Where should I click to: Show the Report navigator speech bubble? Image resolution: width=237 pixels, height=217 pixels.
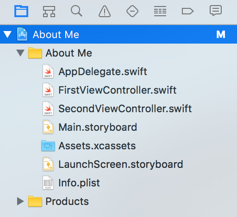(216, 11)
